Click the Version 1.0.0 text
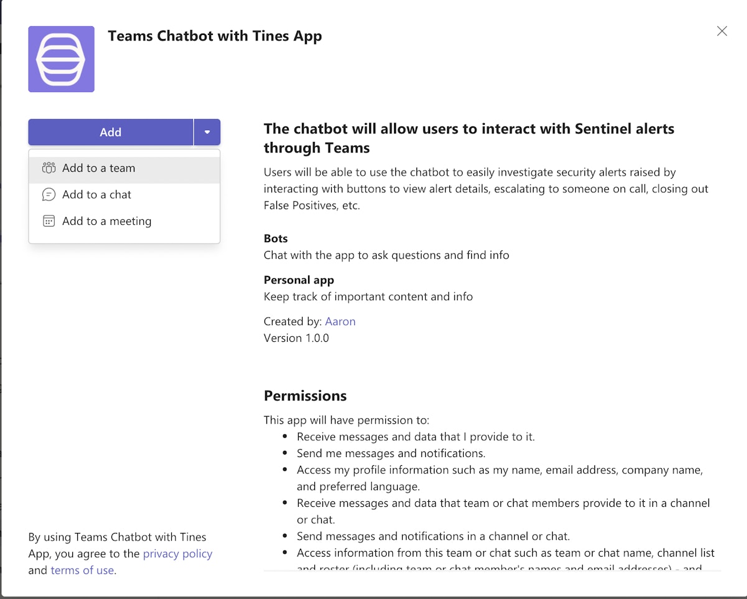Viewport: 747px width, 599px height. click(x=296, y=338)
